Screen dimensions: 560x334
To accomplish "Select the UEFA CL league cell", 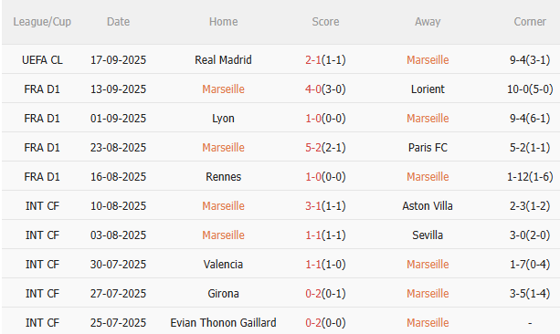I will tap(42, 59).
